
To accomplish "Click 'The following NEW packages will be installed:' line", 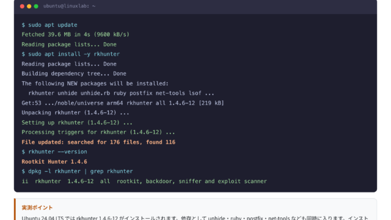I will 95,84.
